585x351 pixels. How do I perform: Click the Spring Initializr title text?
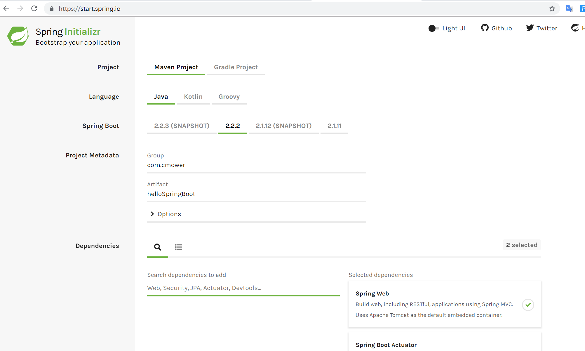click(68, 32)
